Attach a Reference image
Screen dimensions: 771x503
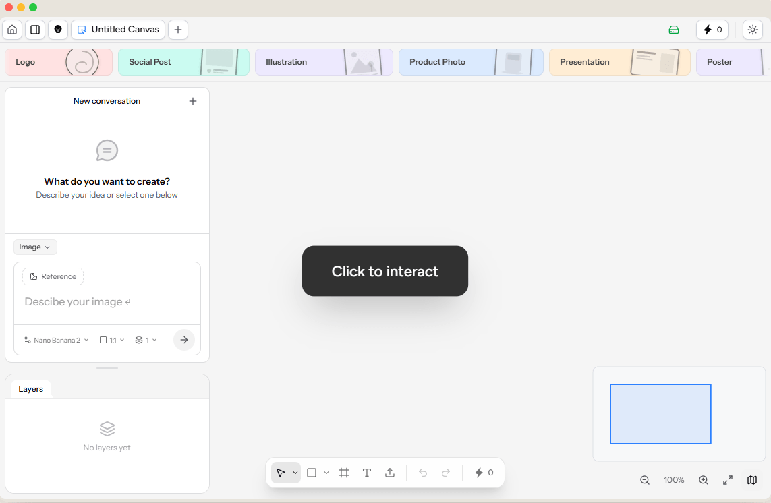tap(52, 276)
